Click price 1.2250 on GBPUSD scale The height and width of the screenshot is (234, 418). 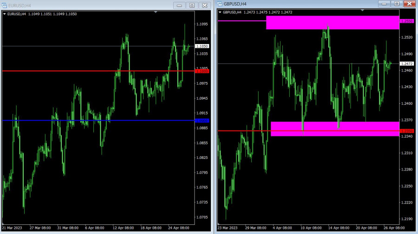click(x=407, y=186)
